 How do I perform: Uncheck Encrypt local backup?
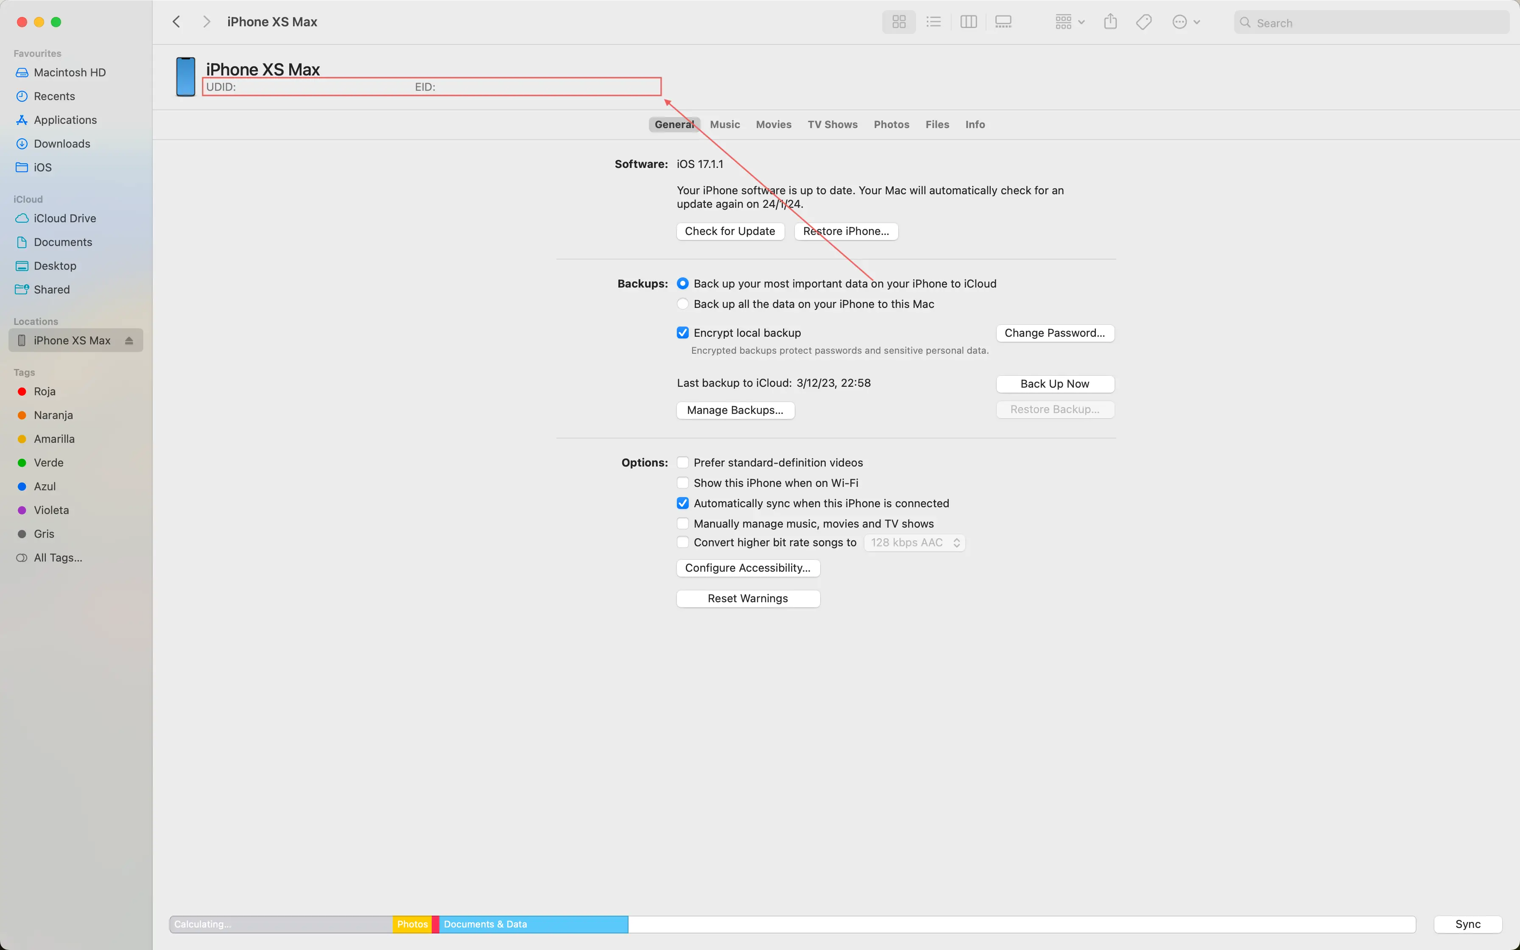[x=683, y=333]
